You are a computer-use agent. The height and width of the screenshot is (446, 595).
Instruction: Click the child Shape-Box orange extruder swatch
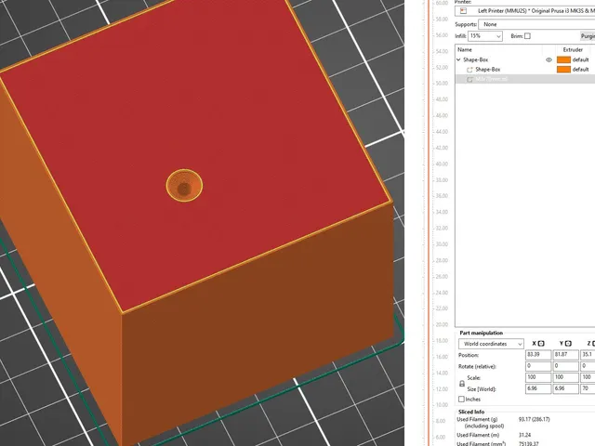[563, 70]
